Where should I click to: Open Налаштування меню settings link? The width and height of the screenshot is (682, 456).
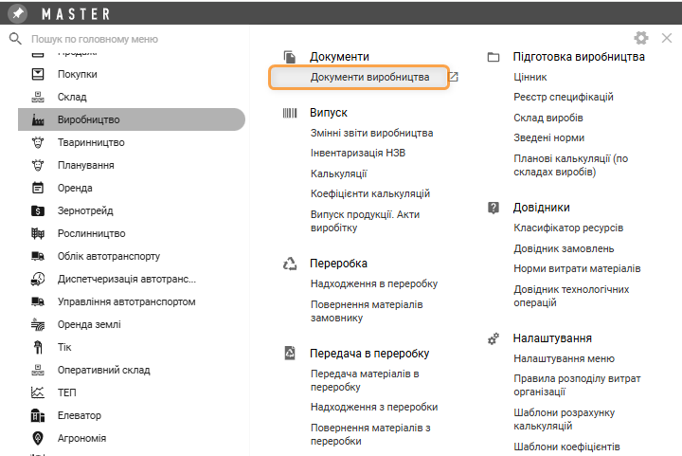pyautogui.click(x=564, y=359)
